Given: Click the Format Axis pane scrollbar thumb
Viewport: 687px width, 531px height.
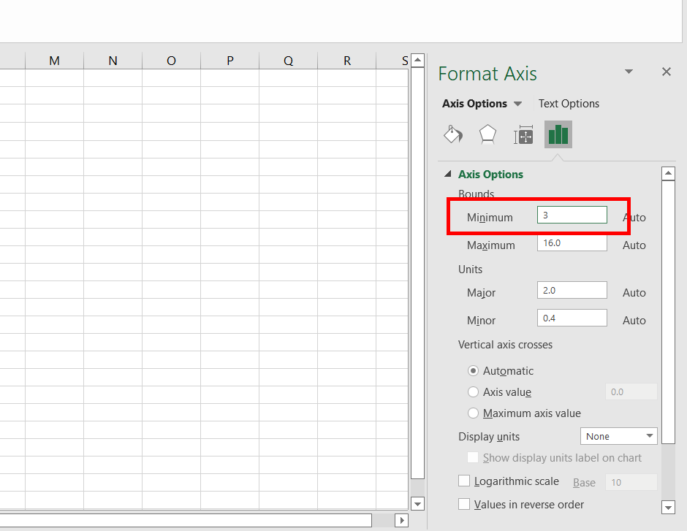Looking at the screenshot, I should click(x=668, y=312).
